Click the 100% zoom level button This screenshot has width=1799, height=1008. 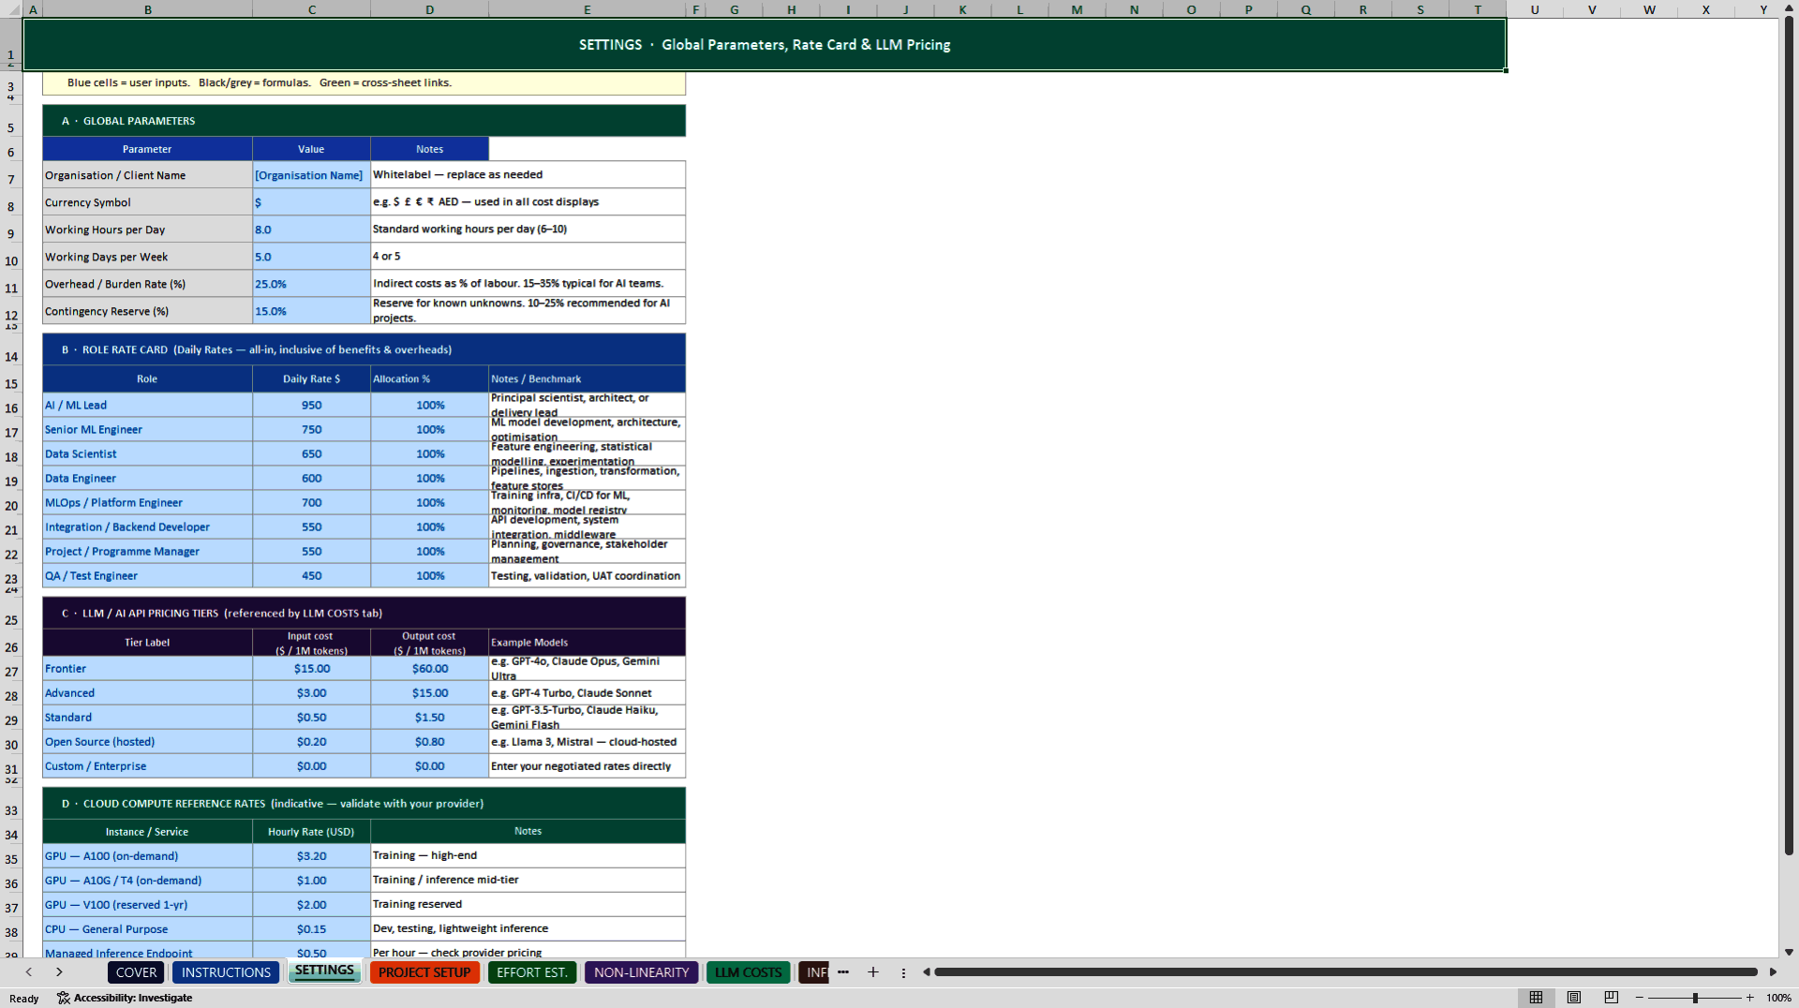click(x=1778, y=998)
